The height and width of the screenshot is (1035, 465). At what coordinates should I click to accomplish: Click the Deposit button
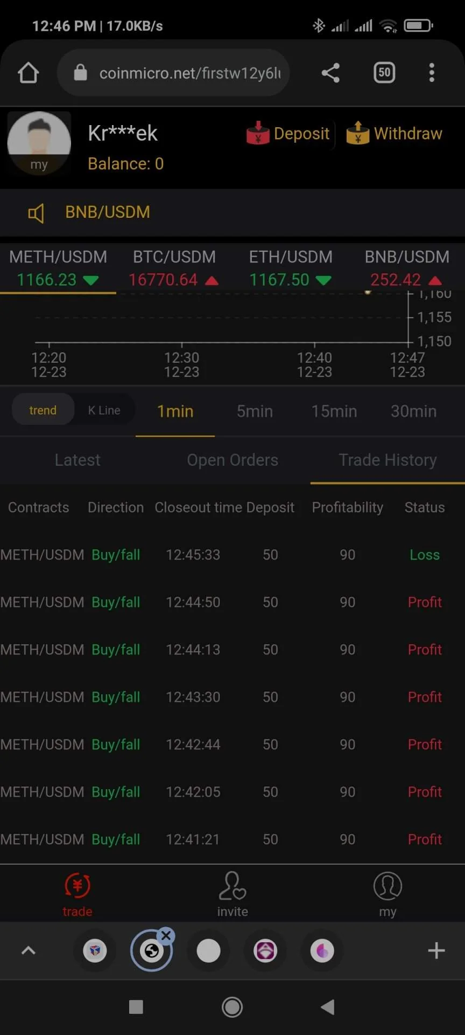point(288,134)
